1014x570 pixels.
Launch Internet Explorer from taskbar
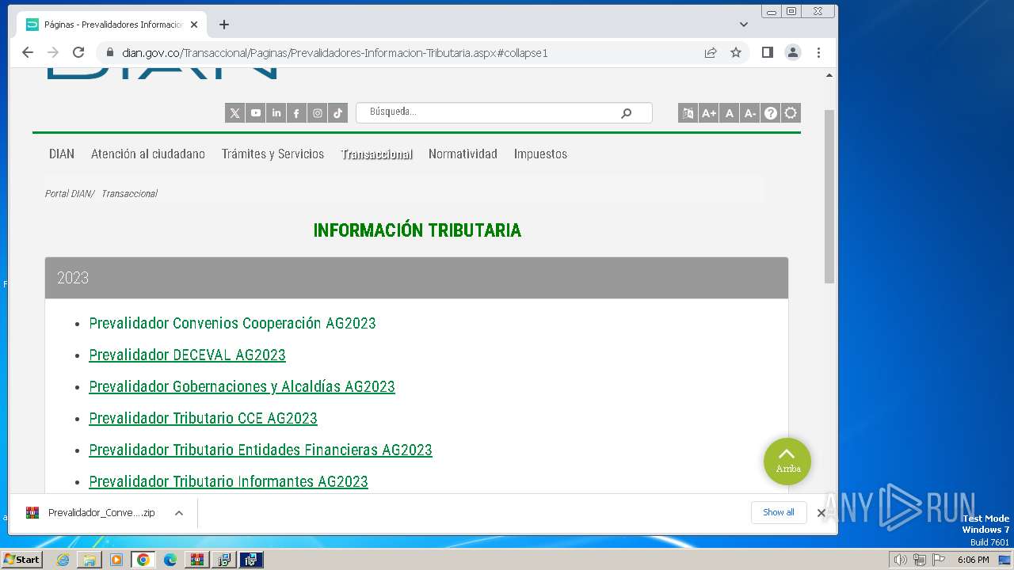click(x=63, y=560)
